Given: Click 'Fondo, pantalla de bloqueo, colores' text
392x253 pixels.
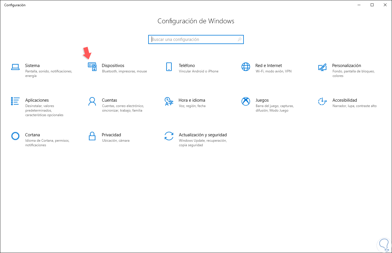Looking at the screenshot, I should [x=354, y=74].
